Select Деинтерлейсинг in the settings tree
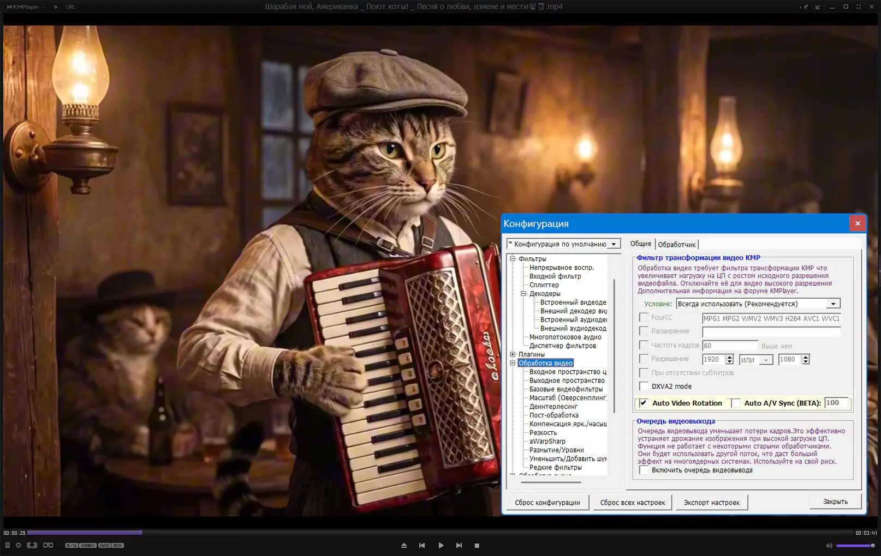 click(x=553, y=407)
